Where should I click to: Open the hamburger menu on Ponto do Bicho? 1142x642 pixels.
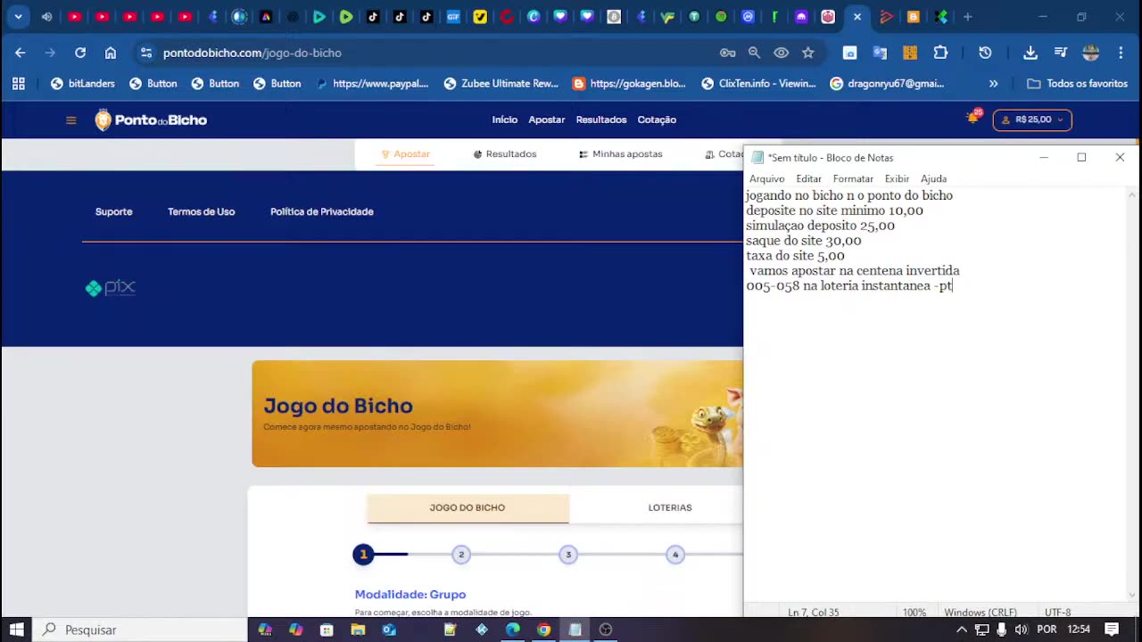pyautogui.click(x=71, y=120)
